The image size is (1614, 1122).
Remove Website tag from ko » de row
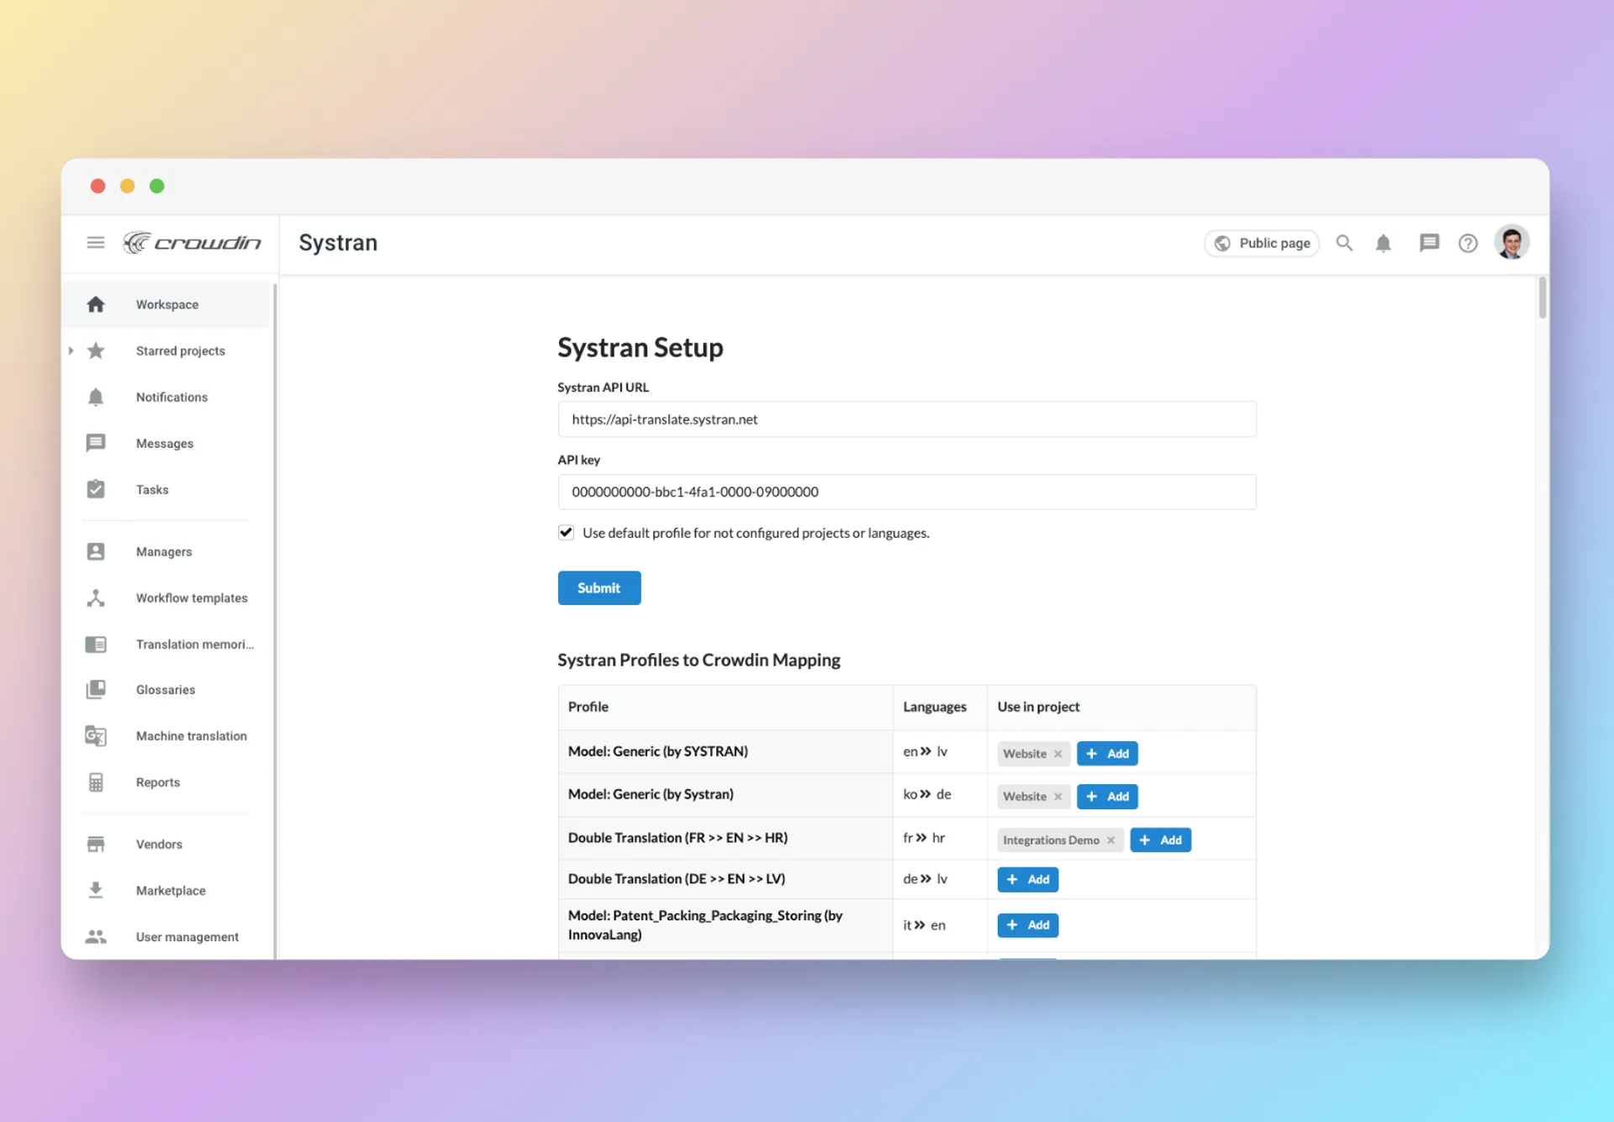[1058, 797]
